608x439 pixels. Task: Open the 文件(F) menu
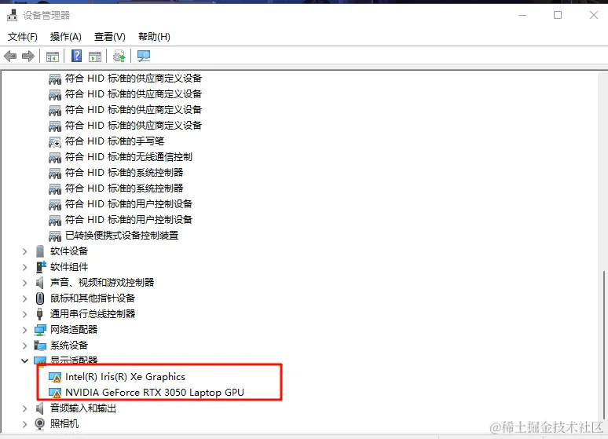point(23,37)
